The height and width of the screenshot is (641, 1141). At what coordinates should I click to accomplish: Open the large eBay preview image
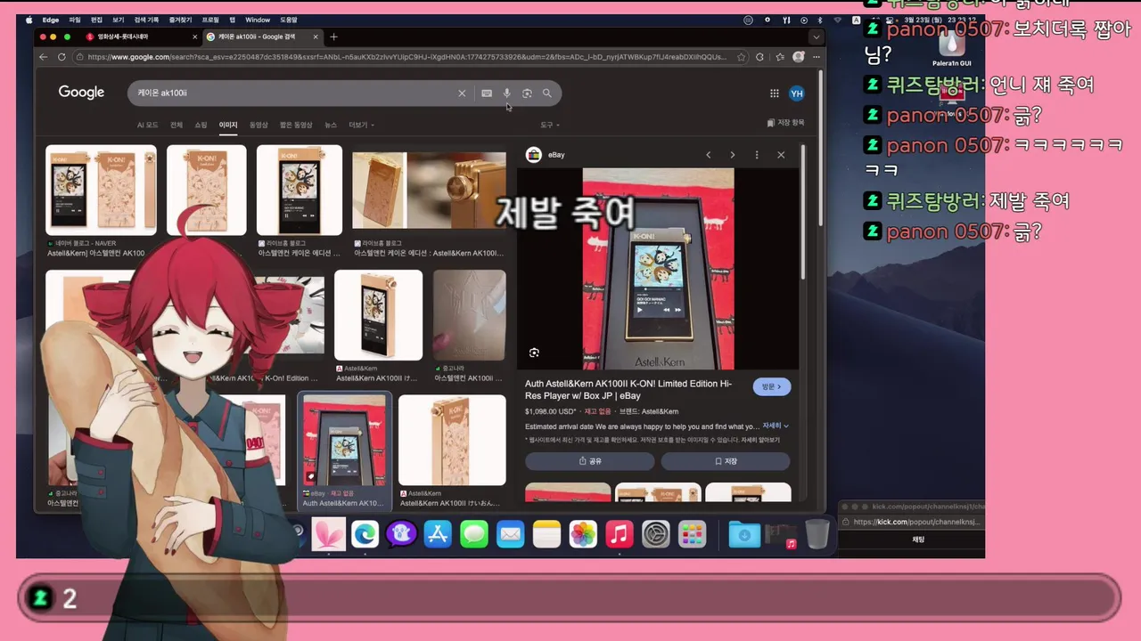pos(658,269)
